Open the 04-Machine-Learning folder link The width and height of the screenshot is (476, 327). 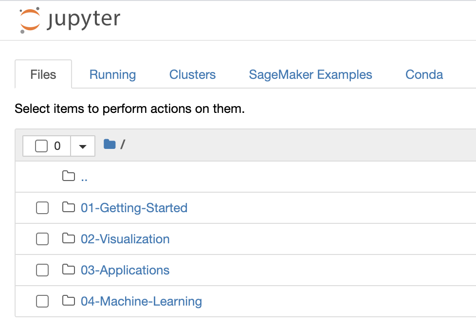(141, 301)
